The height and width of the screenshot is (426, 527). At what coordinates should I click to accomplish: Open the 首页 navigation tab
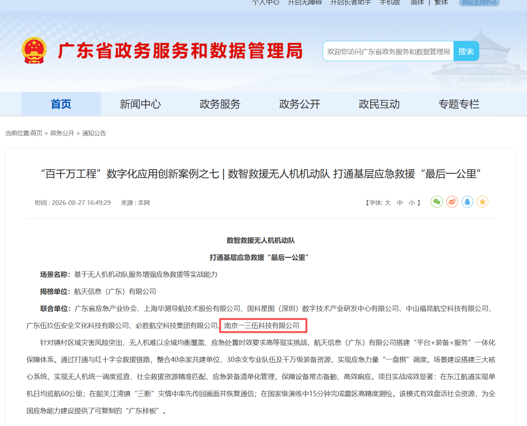61,104
